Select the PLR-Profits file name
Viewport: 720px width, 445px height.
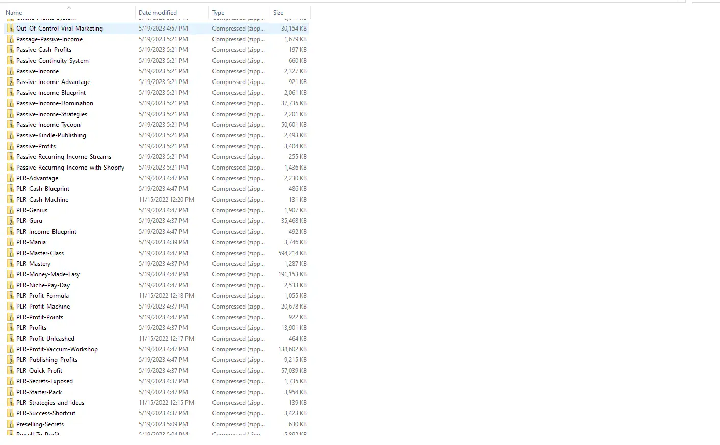point(31,328)
